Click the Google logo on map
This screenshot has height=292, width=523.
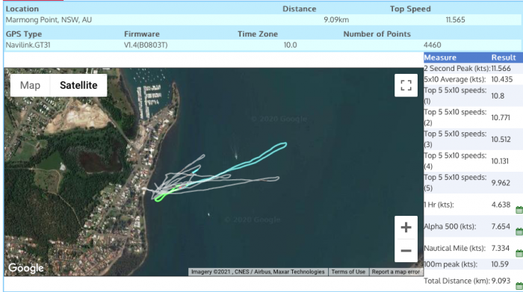click(26, 268)
